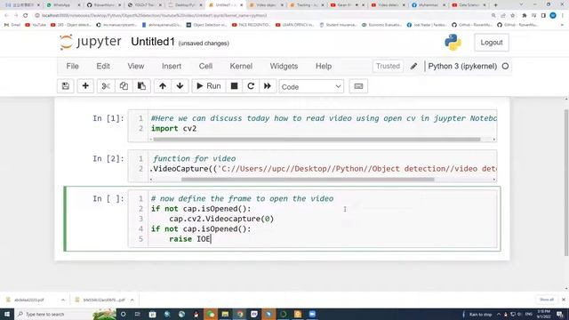The width and height of the screenshot is (569, 320).
Task: Open abdelaal2020.pdf download item
Action: [x=29, y=300]
